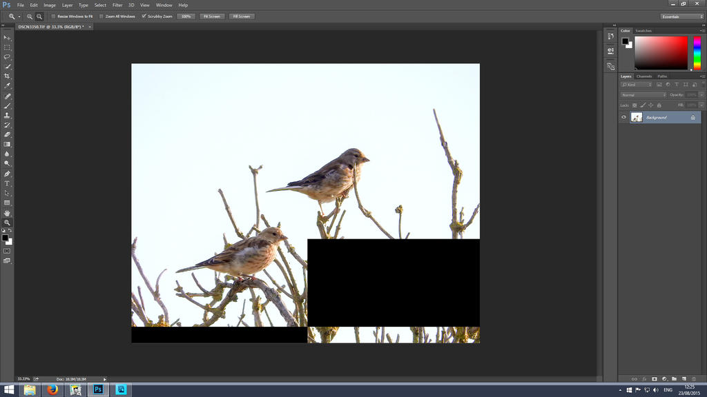This screenshot has width=707, height=397.
Task: Open the Normal blend mode dropdown
Action: click(643, 94)
